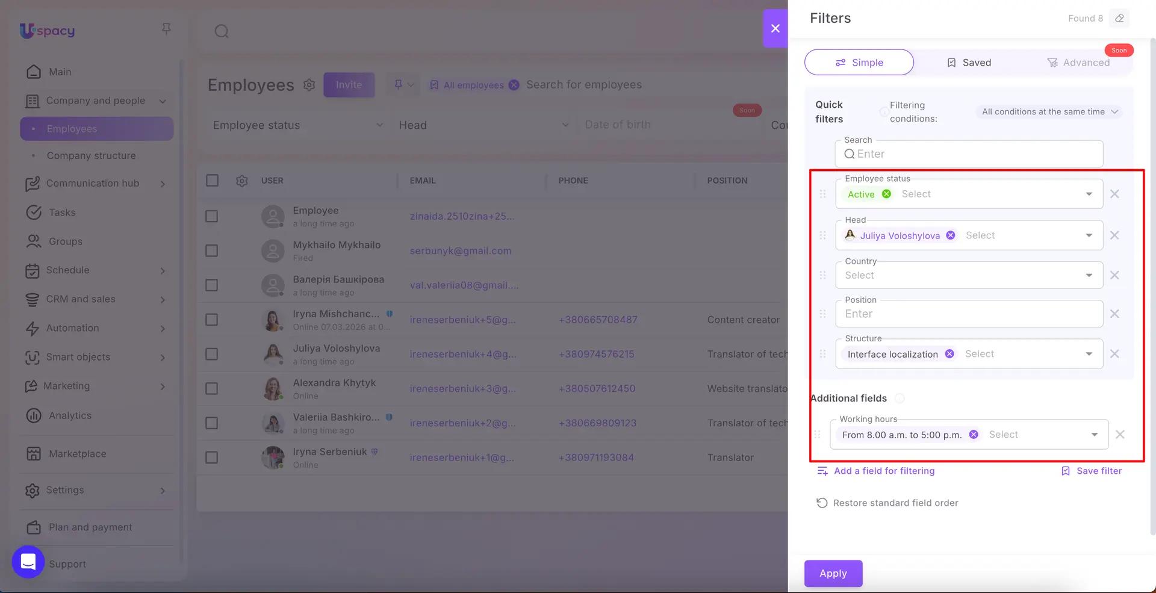Open table column settings gear icon
Viewport: 1156px width, 593px height.
242,181
